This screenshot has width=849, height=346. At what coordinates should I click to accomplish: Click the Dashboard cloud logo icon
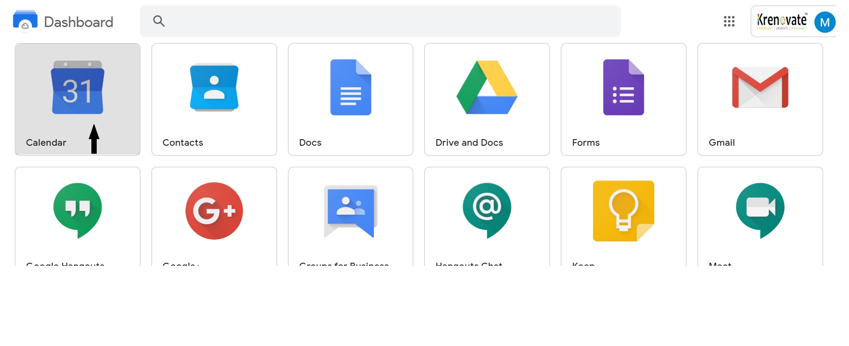25,21
